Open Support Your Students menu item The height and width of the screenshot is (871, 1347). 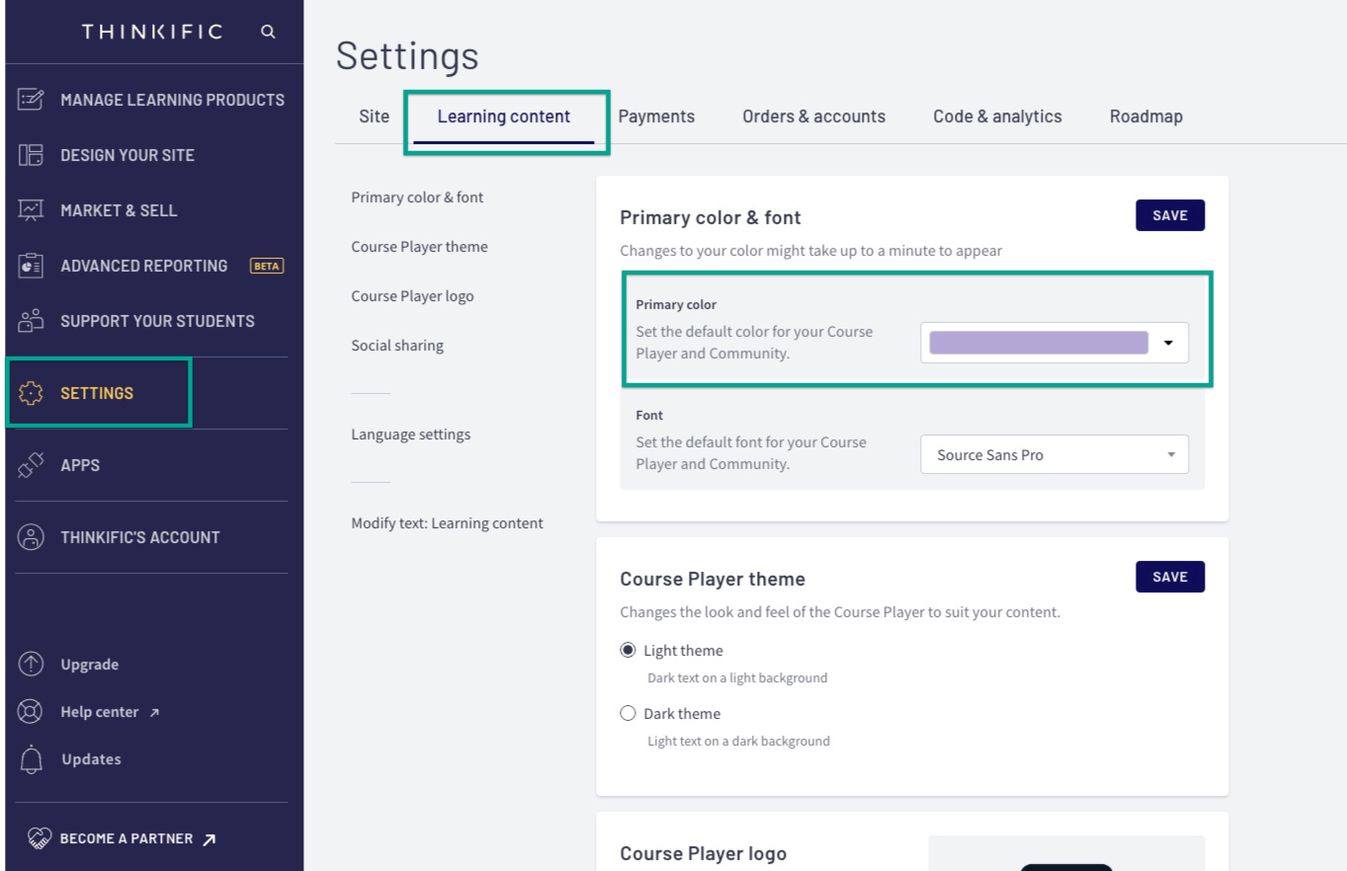pyautogui.click(x=157, y=321)
